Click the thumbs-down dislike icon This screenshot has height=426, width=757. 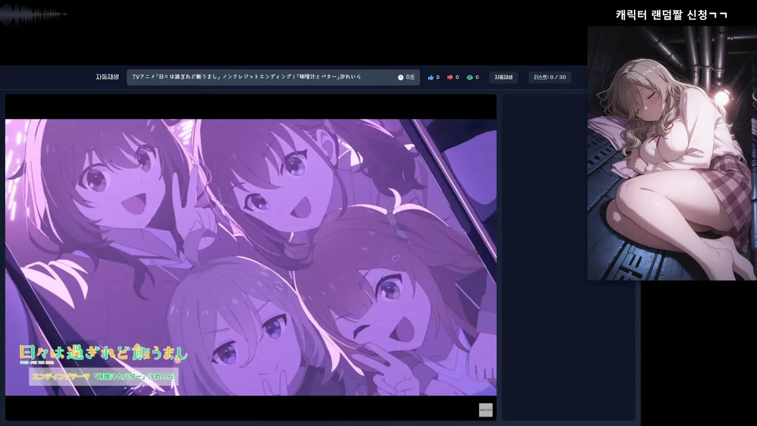tap(450, 78)
